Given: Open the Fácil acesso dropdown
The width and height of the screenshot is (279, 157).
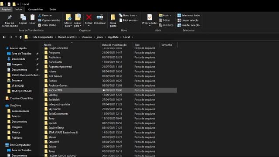Looking at the screenshot, I should tap(129, 20).
